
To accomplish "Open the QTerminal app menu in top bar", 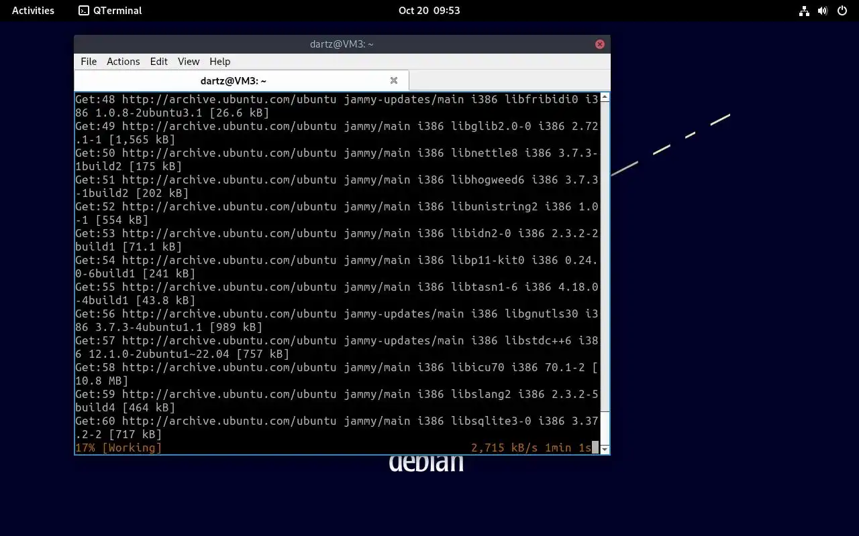I will [x=110, y=10].
